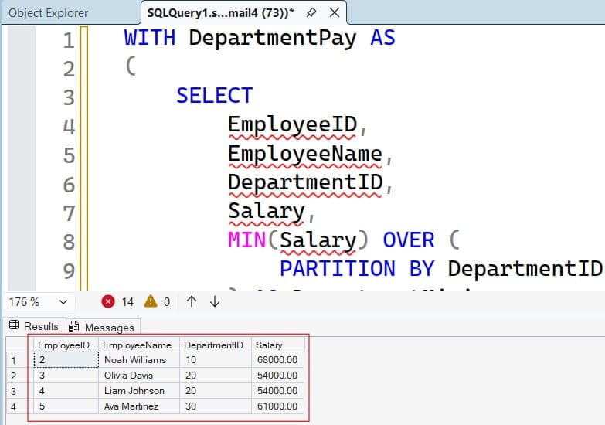
Task: Select result row header 3
Action: [x=16, y=391]
